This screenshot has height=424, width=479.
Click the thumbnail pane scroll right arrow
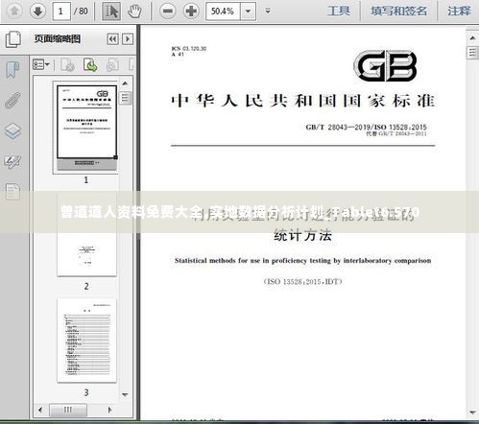(109, 410)
